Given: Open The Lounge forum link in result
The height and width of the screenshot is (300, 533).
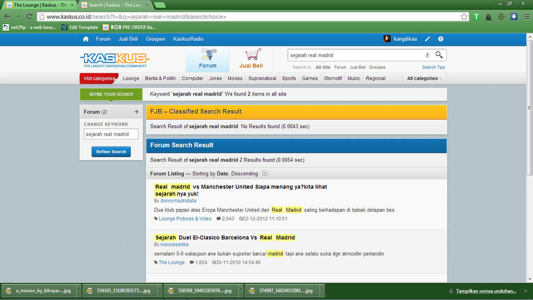Looking at the screenshot, I should pos(172,262).
